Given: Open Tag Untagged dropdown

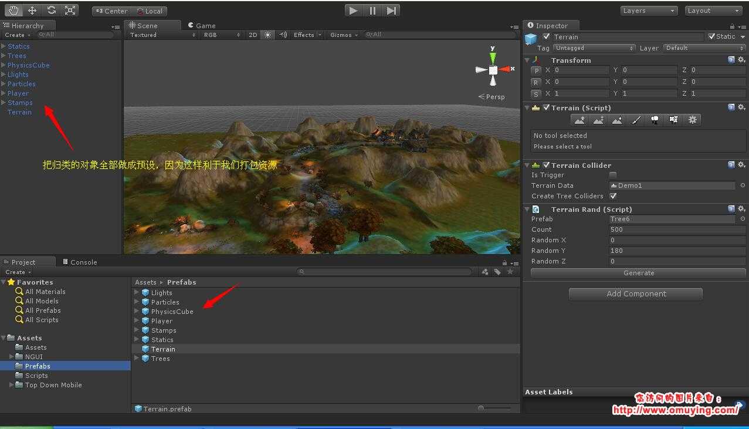Looking at the screenshot, I should tap(595, 48).
